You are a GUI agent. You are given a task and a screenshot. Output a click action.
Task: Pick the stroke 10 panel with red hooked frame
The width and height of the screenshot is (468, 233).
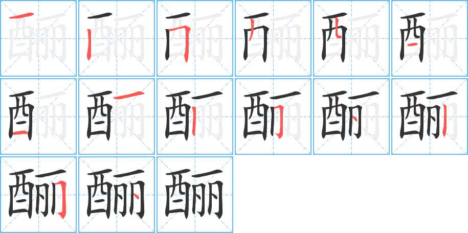pyautogui.click(x=273, y=116)
